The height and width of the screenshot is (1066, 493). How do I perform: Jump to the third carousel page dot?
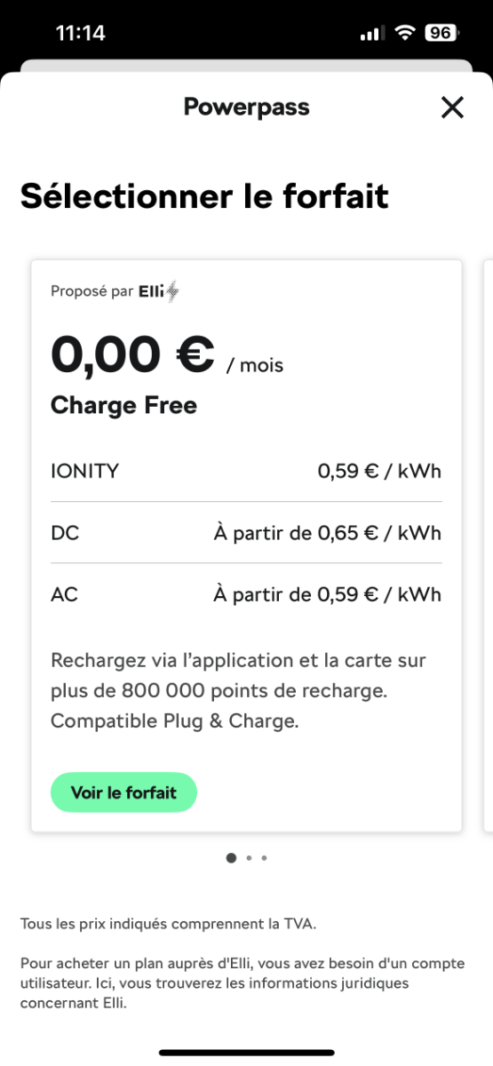(x=264, y=858)
